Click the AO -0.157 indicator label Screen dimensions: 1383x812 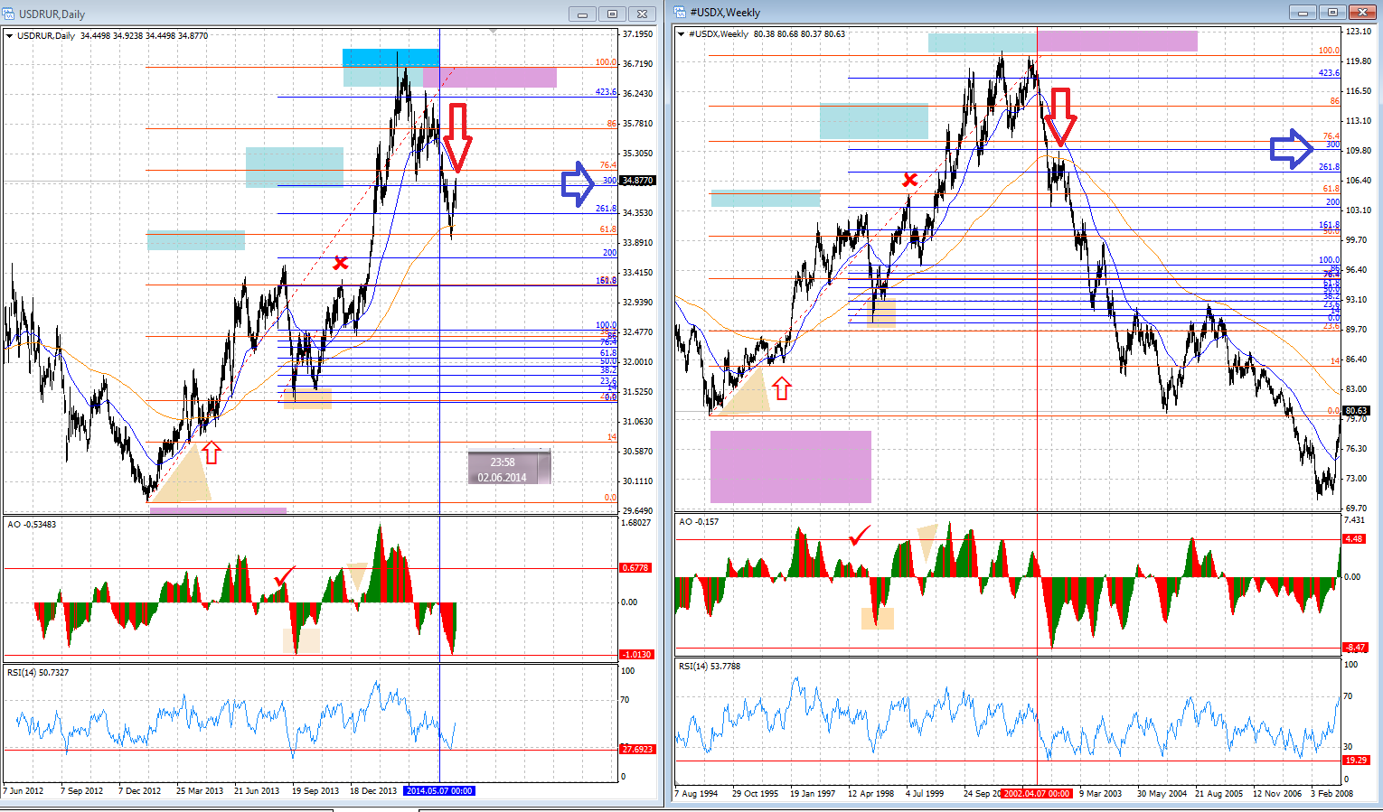699,522
